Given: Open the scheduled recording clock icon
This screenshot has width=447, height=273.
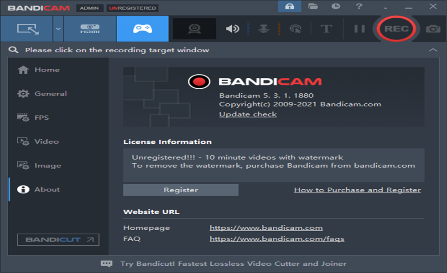Looking at the screenshot, I should (x=336, y=6).
